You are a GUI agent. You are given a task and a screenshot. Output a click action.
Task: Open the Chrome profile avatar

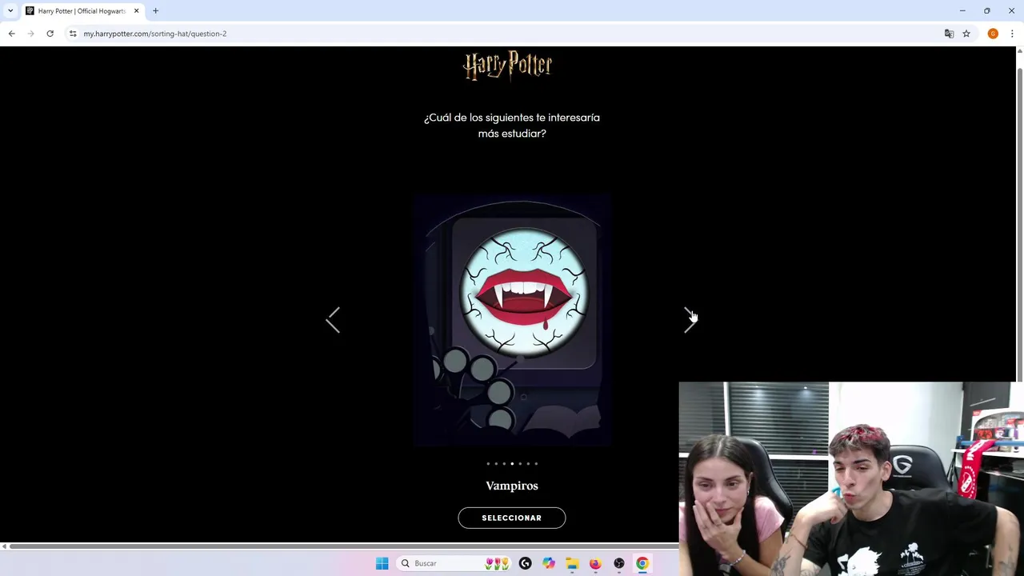[x=993, y=34]
